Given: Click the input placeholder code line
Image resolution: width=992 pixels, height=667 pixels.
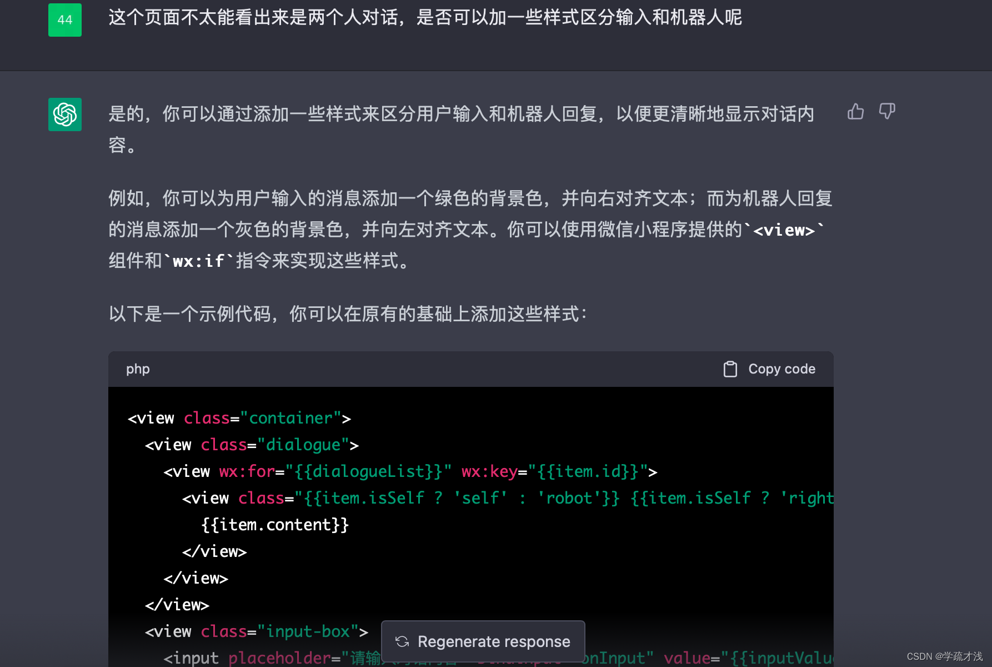Looking at the screenshot, I should [498, 658].
